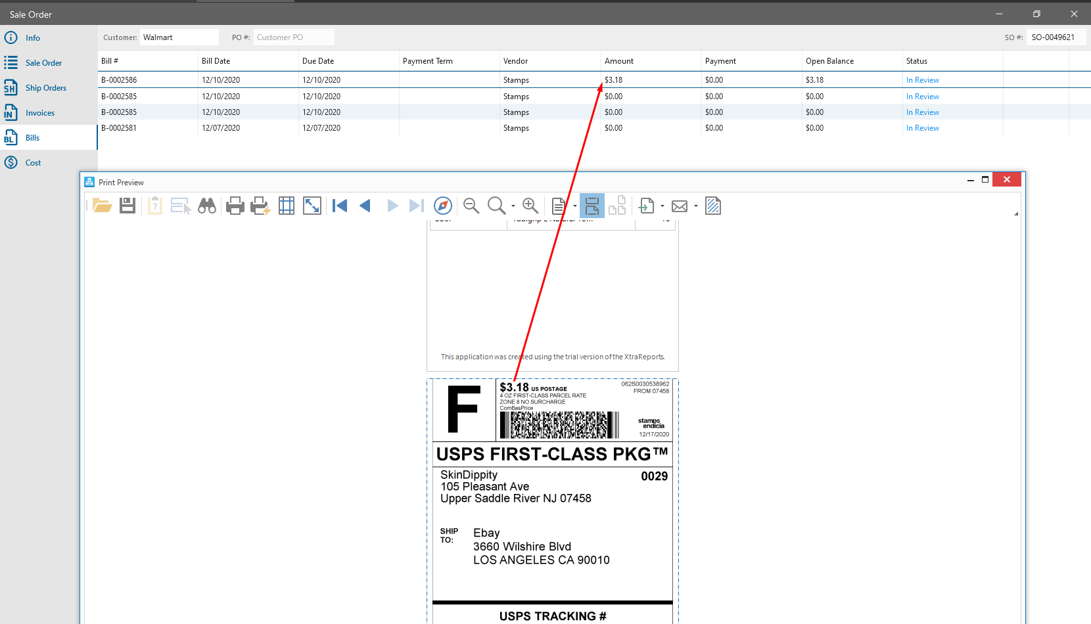Open the navigation pane compass icon

444,206
